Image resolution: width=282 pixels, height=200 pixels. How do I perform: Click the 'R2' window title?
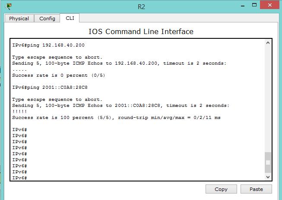(x=141, y=6)
